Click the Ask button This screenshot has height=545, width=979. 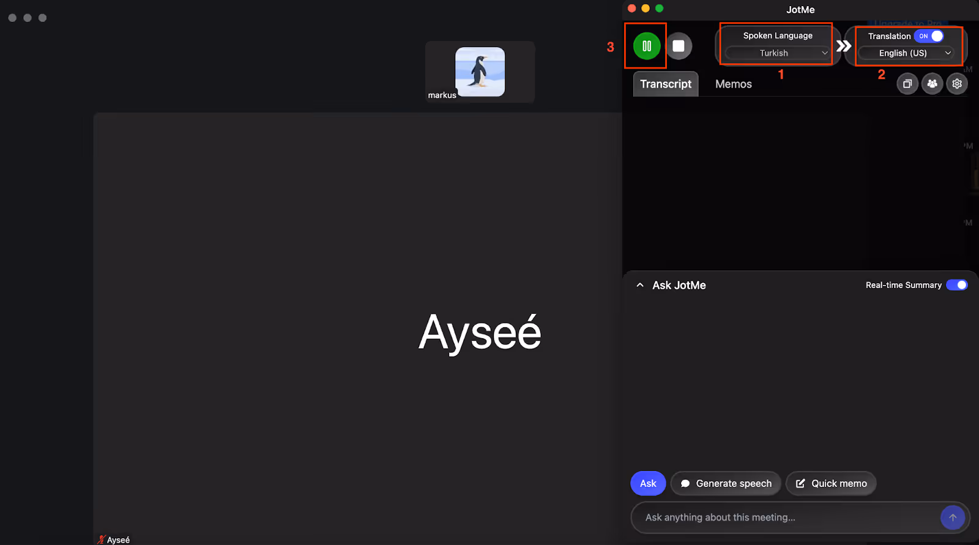click(648, 483)
